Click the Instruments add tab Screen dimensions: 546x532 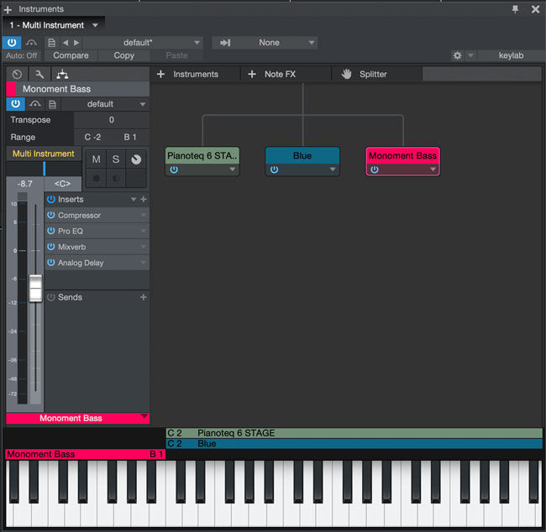pyautogui.click(x=187, y=74)
